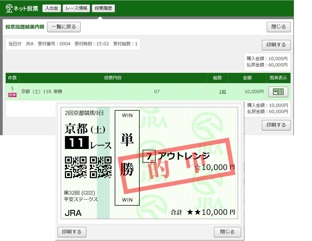The width and height of the screenshot is (312, 241).
Task: Click the 金額 column header
Action: [247, 78]
